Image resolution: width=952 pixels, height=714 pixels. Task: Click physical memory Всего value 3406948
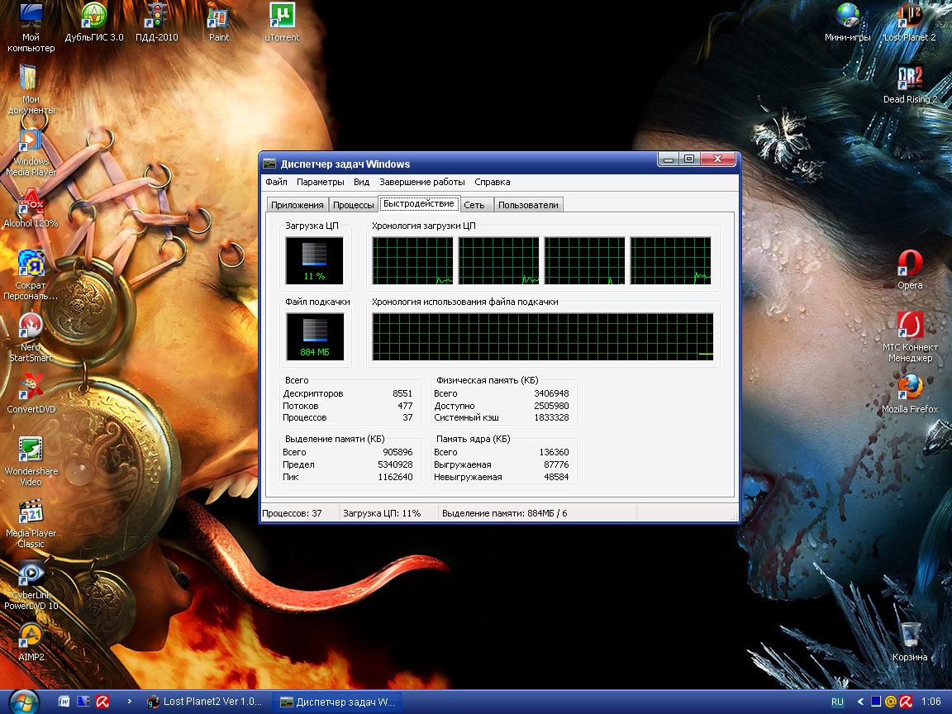551,393
